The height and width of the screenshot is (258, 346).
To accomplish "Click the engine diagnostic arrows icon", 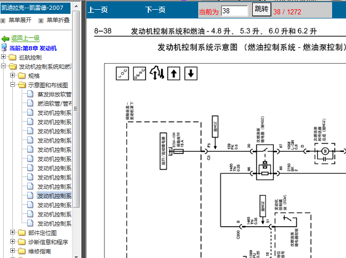I will point(157,73).
